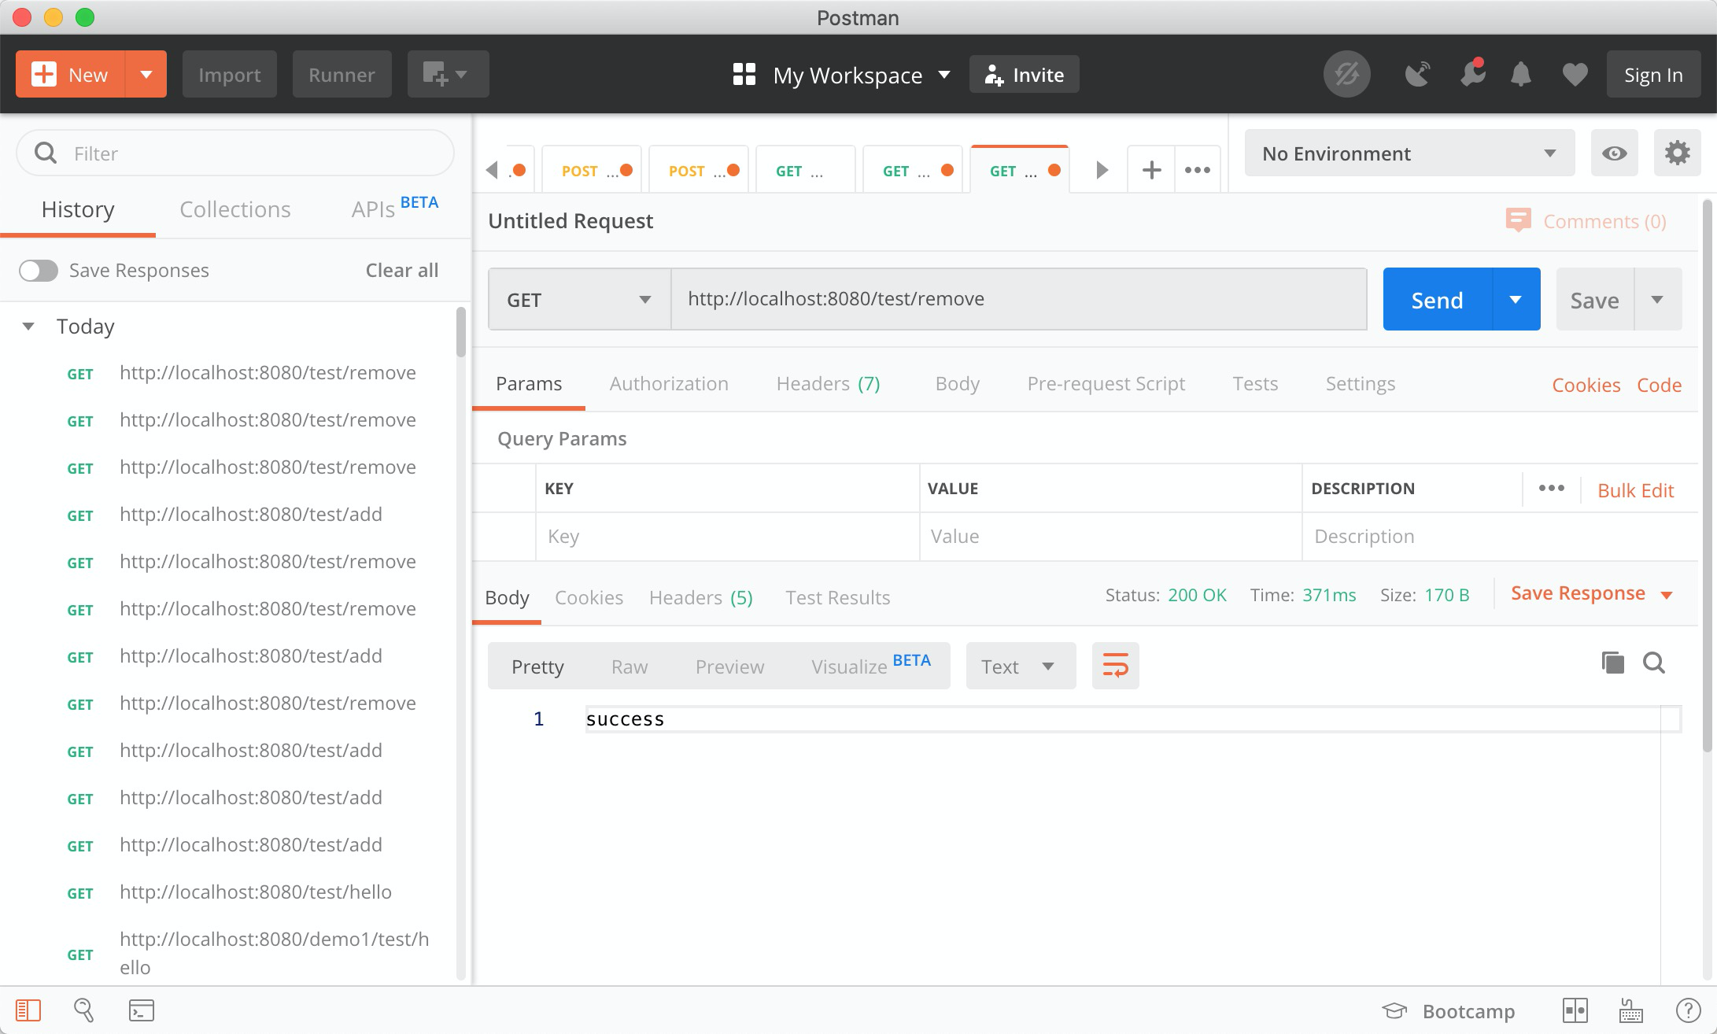
Task: Open the wrench settings icon in header
Action: (x=1471, y=75)
